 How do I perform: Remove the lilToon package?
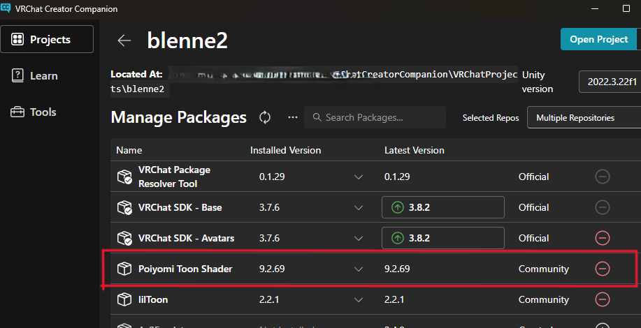[x=602, y=299]
